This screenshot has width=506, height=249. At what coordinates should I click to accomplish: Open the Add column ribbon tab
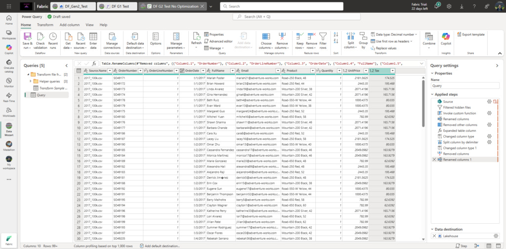click(69, 25)
